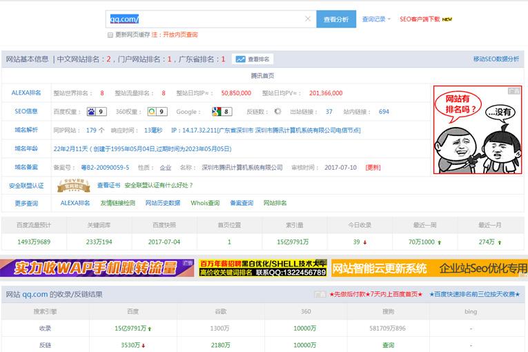Open 百度快速排名前三位按天收费 ad link
This screenshot has width=528, height=352.
(474, 295)
